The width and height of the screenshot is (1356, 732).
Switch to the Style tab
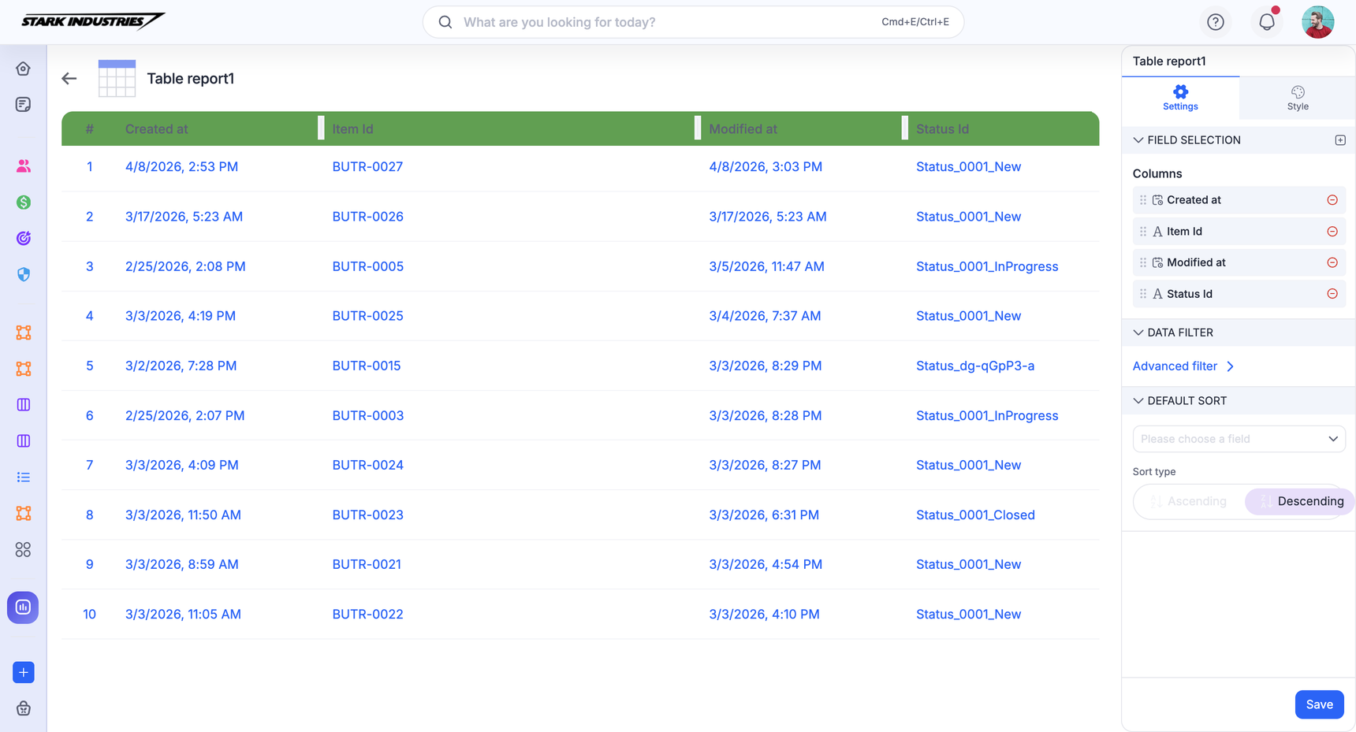[1297, 98]
